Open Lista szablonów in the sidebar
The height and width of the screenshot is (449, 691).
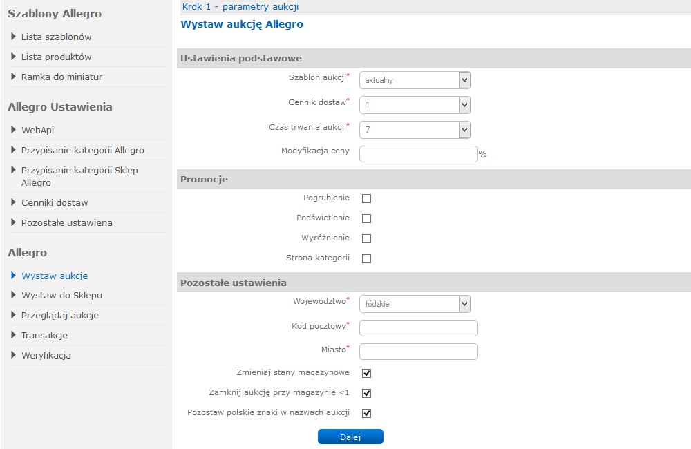pos(57,37)
